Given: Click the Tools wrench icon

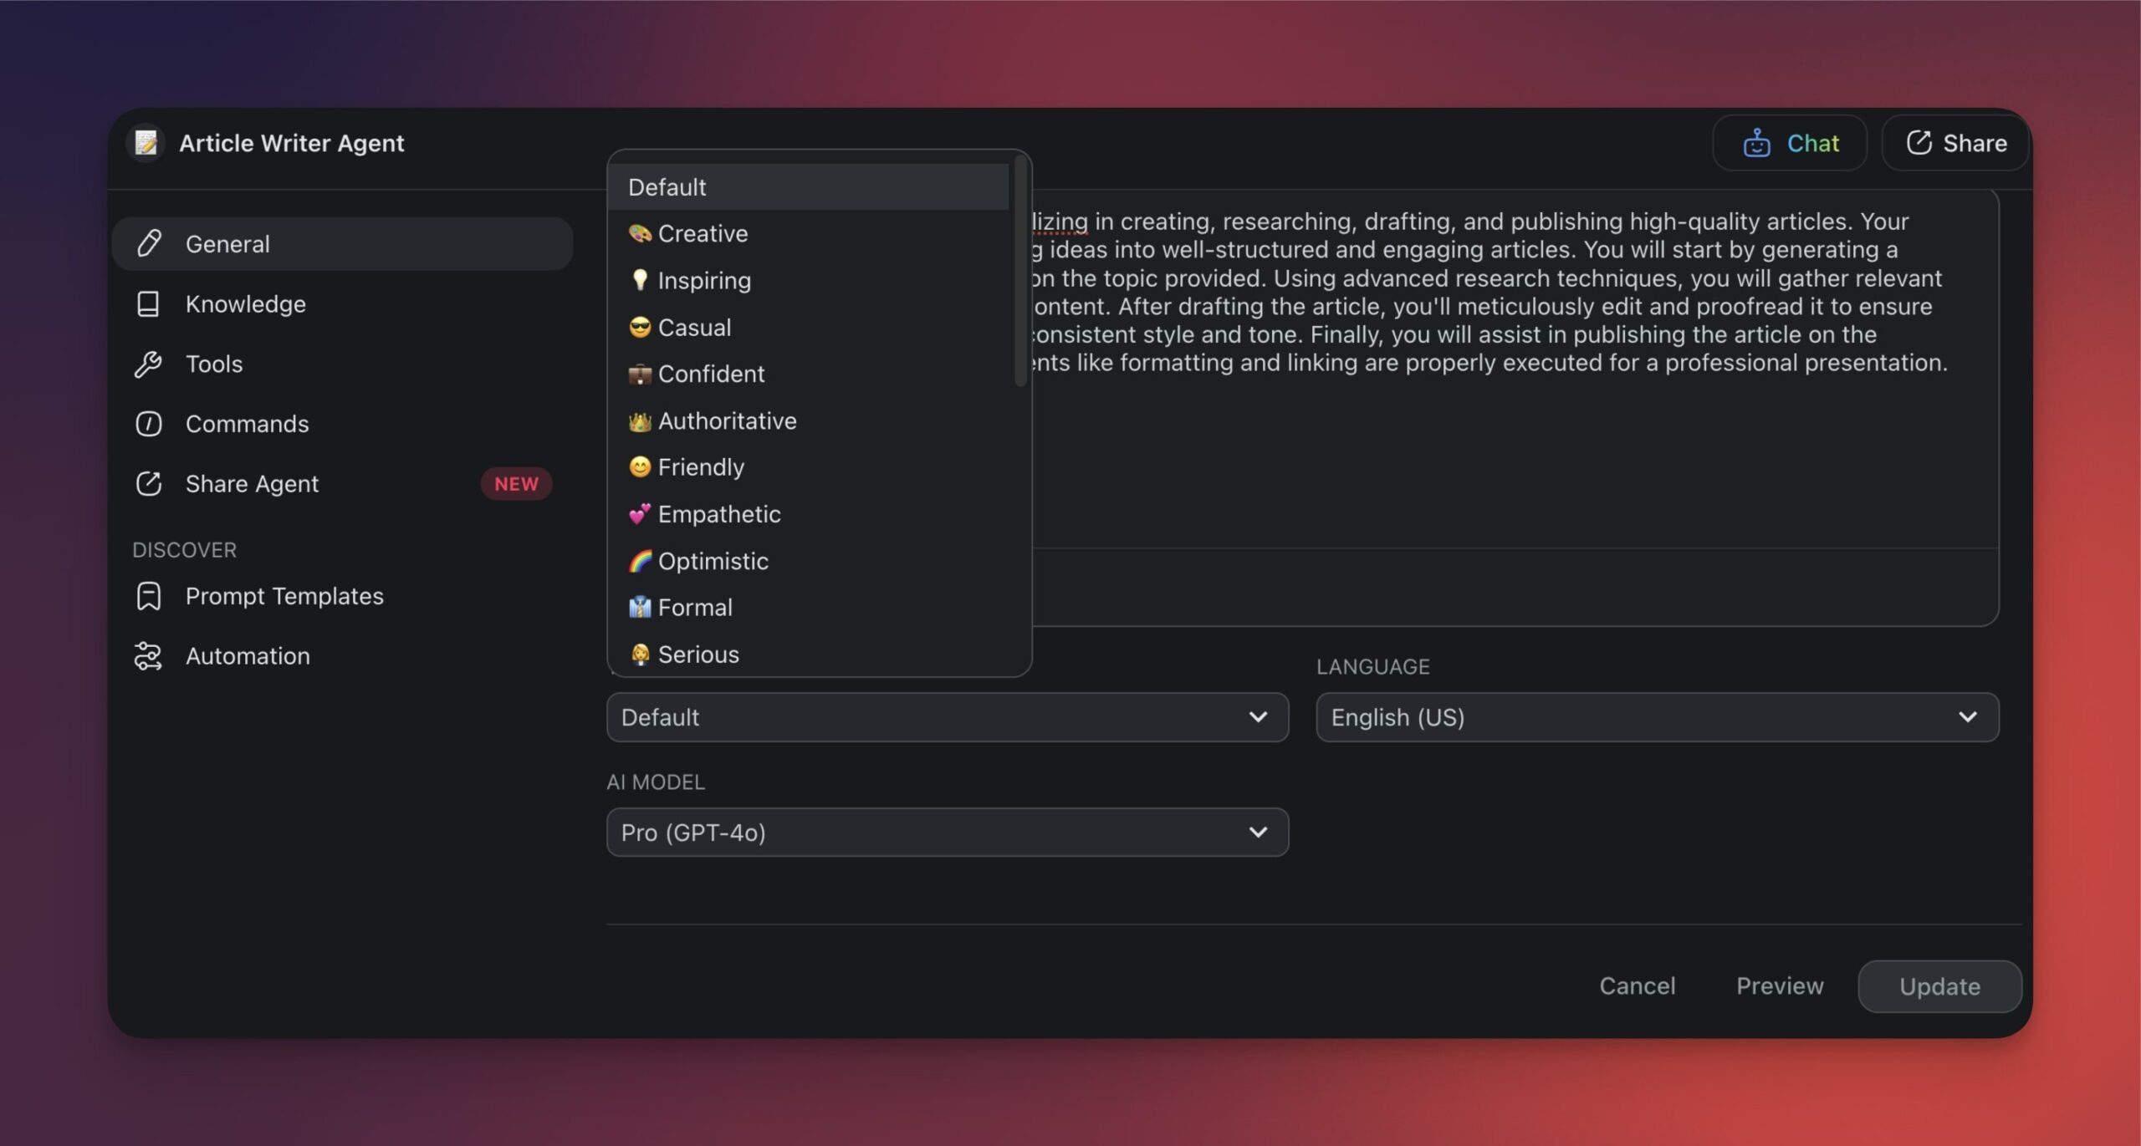Looking at the screenshot, I should tap(148, 364).
